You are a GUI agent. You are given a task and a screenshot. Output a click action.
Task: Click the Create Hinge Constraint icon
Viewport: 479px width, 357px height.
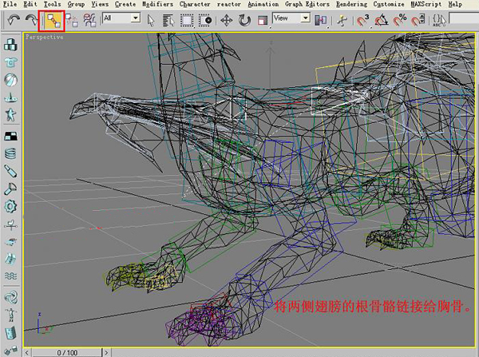tap(10, 332)
